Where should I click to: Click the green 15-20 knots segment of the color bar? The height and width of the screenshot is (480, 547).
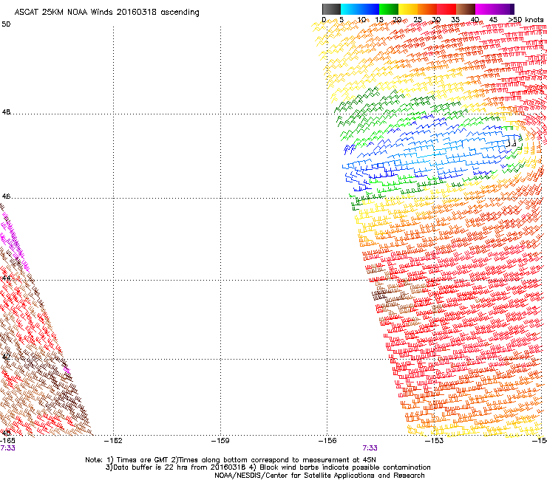tap(389, 9)
